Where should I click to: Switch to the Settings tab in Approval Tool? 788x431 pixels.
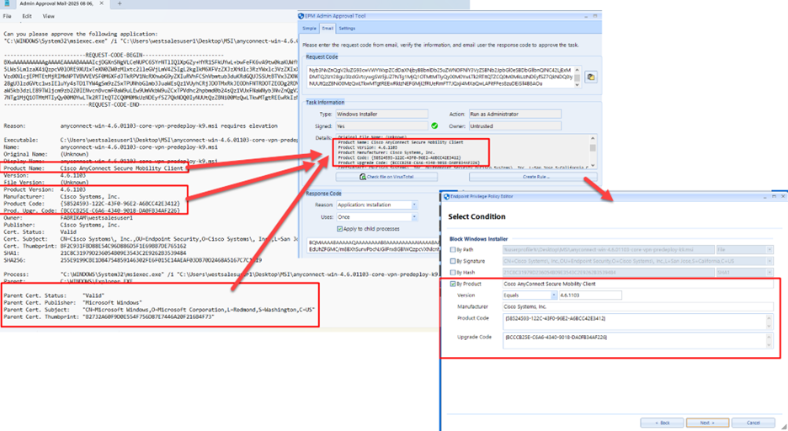(x=347, y=29)
